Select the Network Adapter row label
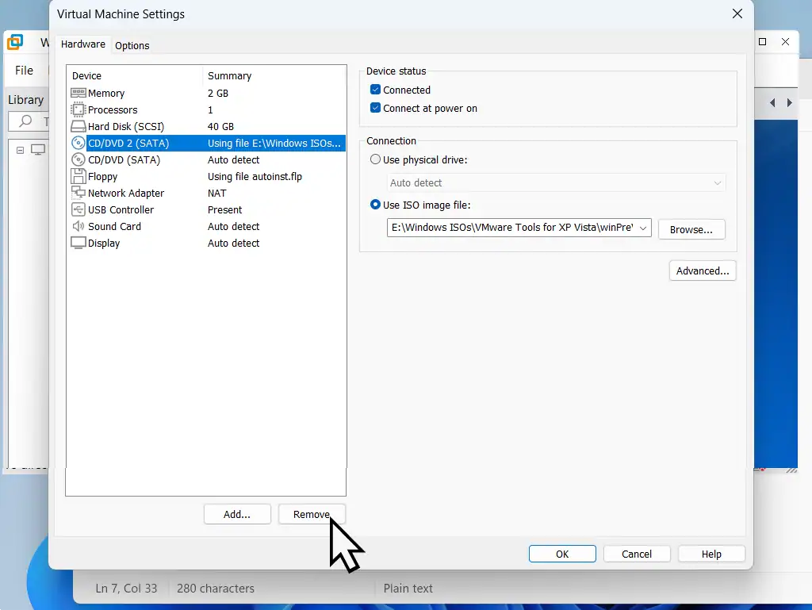This screenshot has width=812, height=610. 126,193
